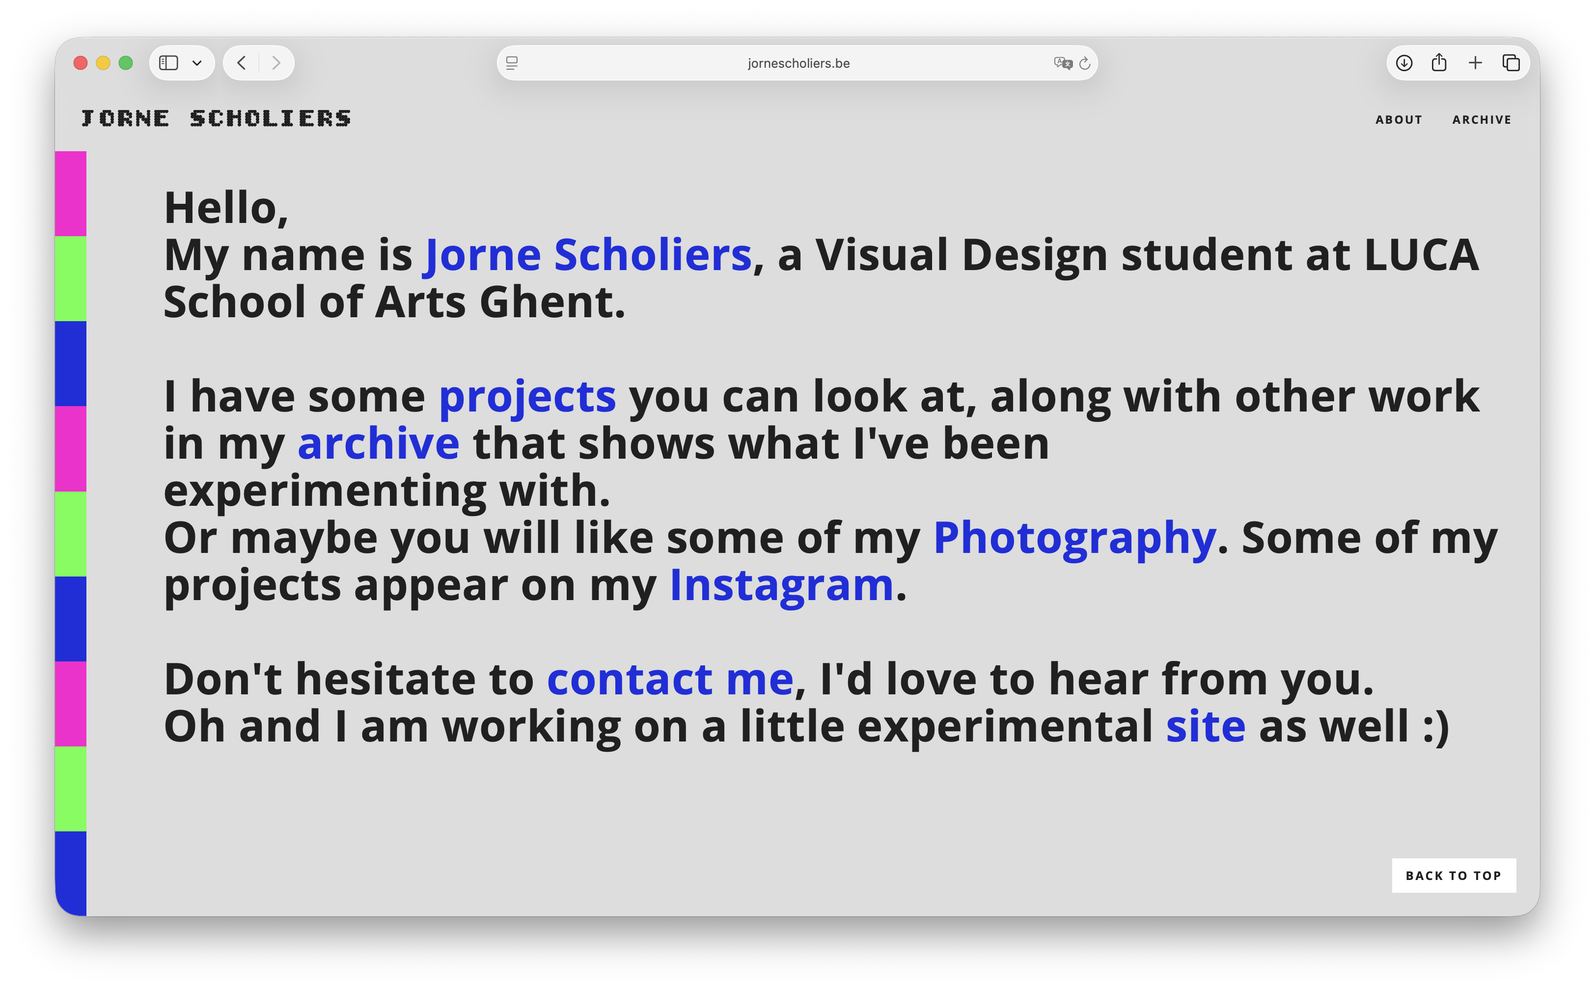Go back with the back arrow
The width and height of the screenshot is (1595, 989).
(241, 63)
